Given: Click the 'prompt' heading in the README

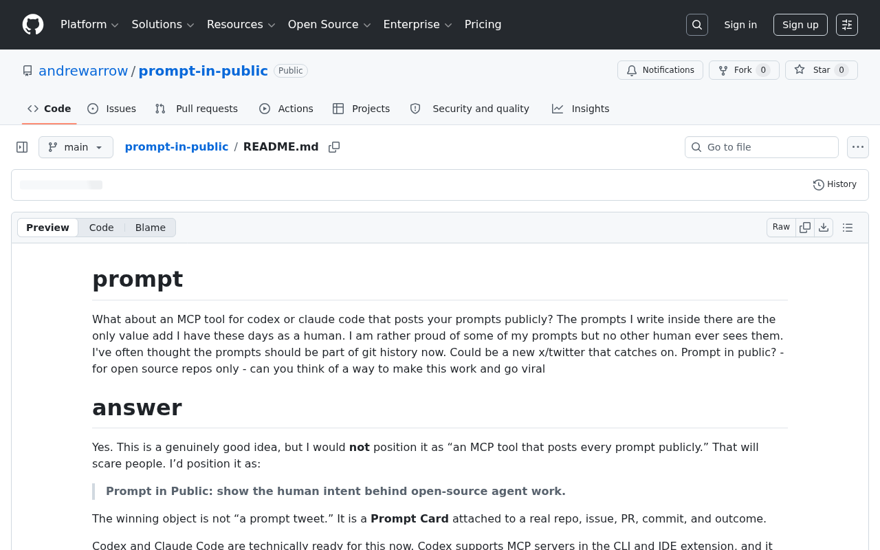Looking at the screenshot, I should click(137, 279).
